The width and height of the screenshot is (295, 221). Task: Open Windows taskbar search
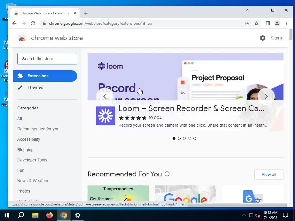point(21,215)
